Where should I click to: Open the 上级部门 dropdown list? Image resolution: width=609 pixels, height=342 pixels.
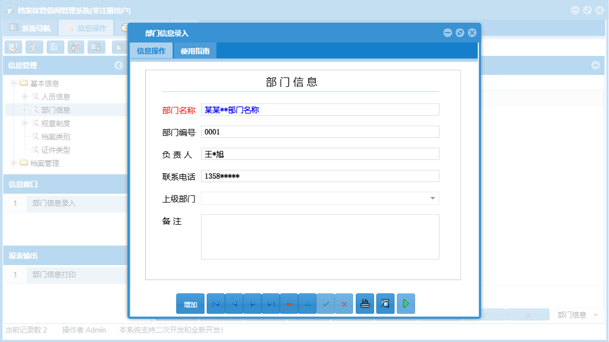click(433, 197)
